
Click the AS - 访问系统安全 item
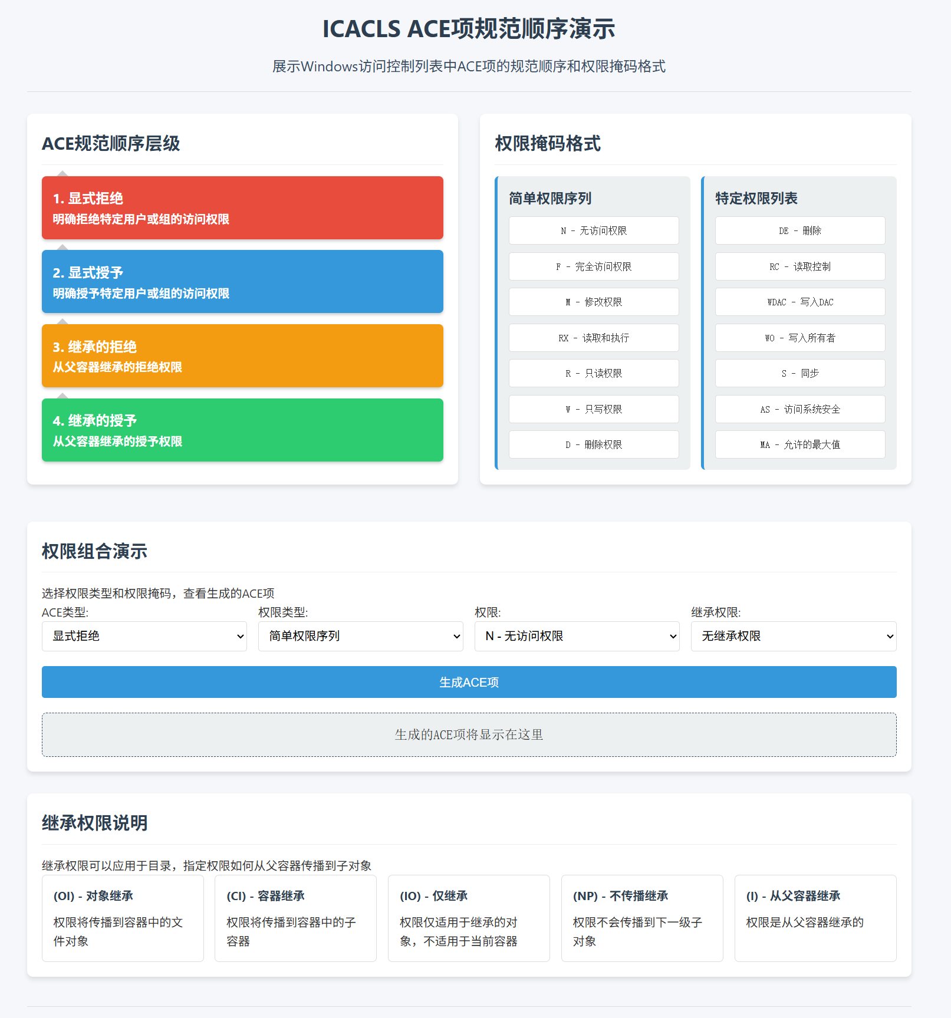800,409
